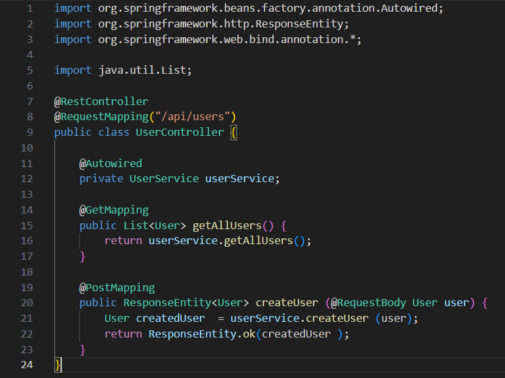This screenshot has height=378, width=505.
Task: Click line number 9 in the gutter
Action: pos(29,133)
